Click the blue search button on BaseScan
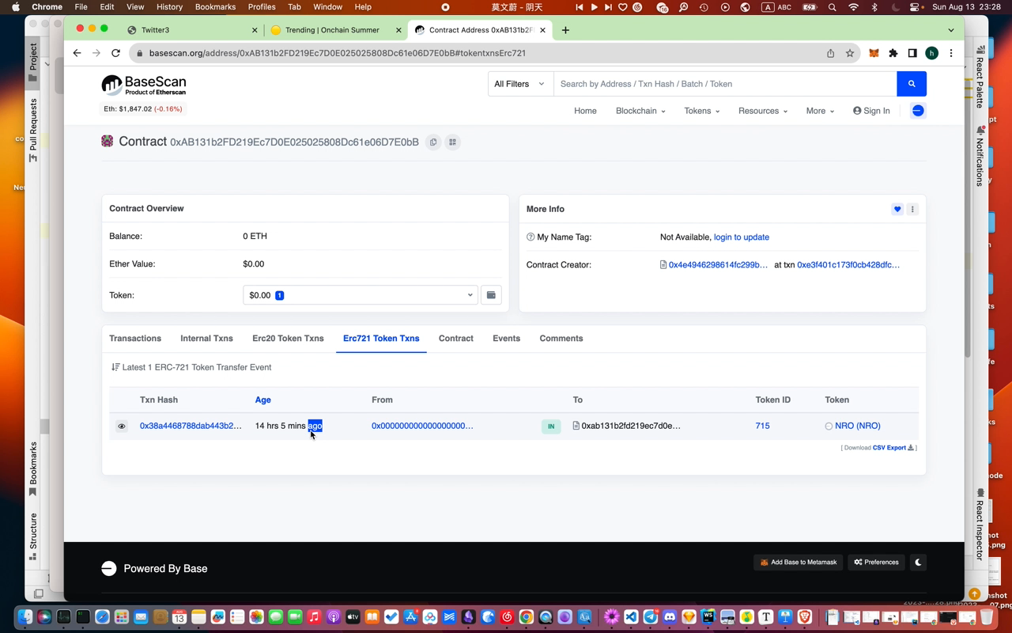The height and width of the screenshot is (633, 1012). pyautogui.click(x=912, y=84)
